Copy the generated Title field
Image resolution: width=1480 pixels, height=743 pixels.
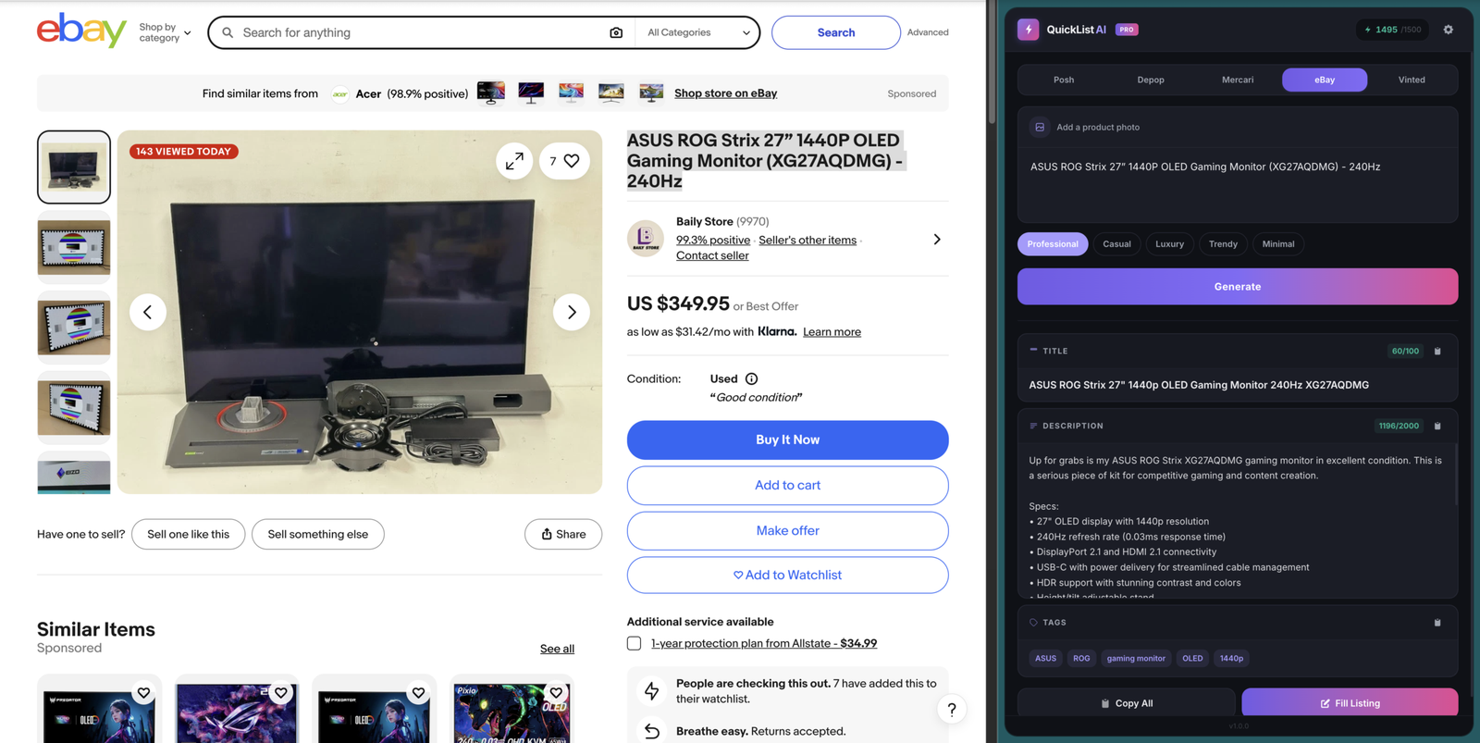tap(1437, 352)
